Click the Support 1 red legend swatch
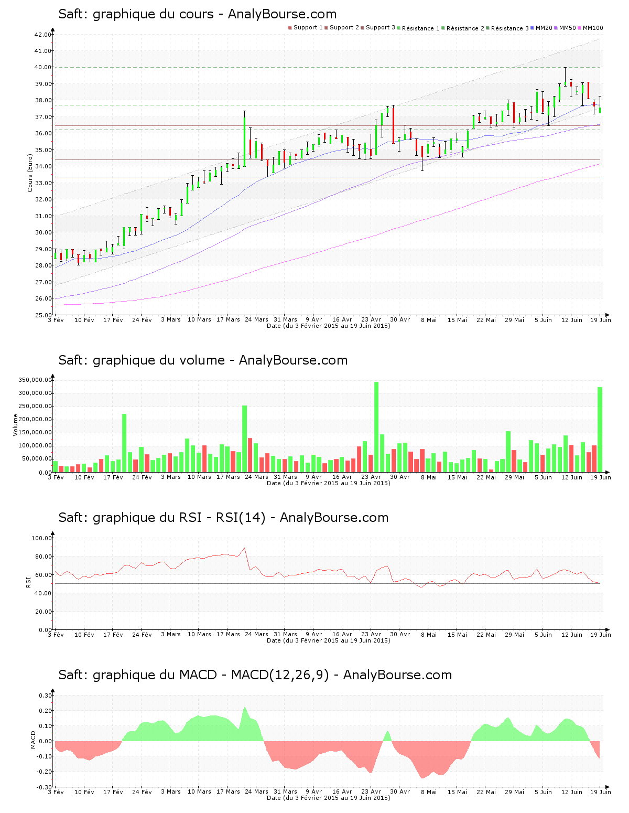The image size is (629, 813). click(290, 28)
